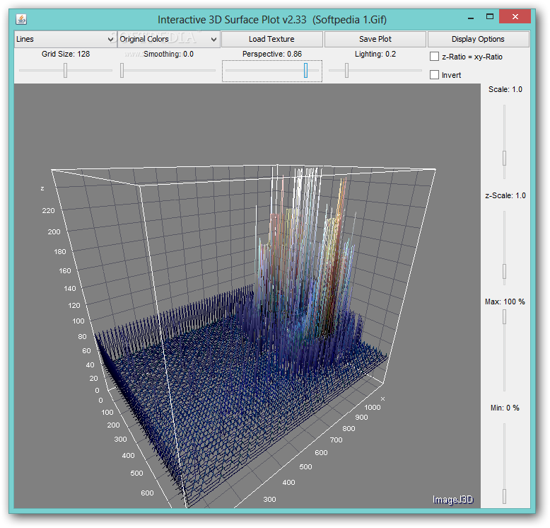The width and height of the screenshot is (550, 528).
Task: Click the Save Plot button
Action: pyautogui.click(x=375, y=39)
